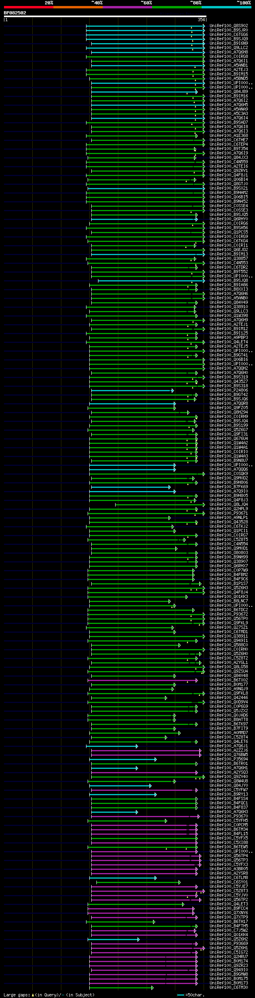Viewport: 255px width, 998px height.
Task: Select UniRef100_A7Q6H8 label
Action: tap(229, 52)
